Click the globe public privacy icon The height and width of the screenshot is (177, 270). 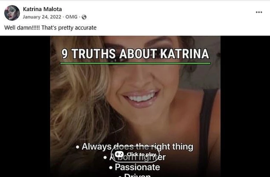[x=84, y=17]
